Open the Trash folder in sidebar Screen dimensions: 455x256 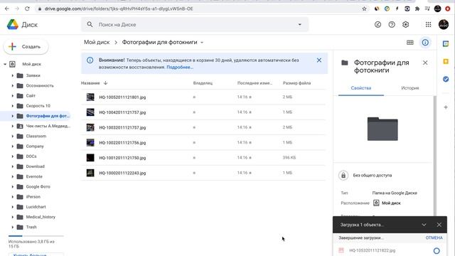click(31, 227)
